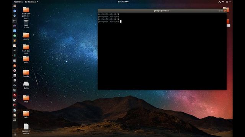Screen dimensions: 245x137
Task: Close the terminal window
Action: pos(225,11)
